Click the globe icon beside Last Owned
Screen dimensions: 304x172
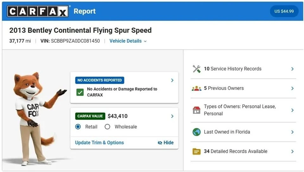pos(196,132)
